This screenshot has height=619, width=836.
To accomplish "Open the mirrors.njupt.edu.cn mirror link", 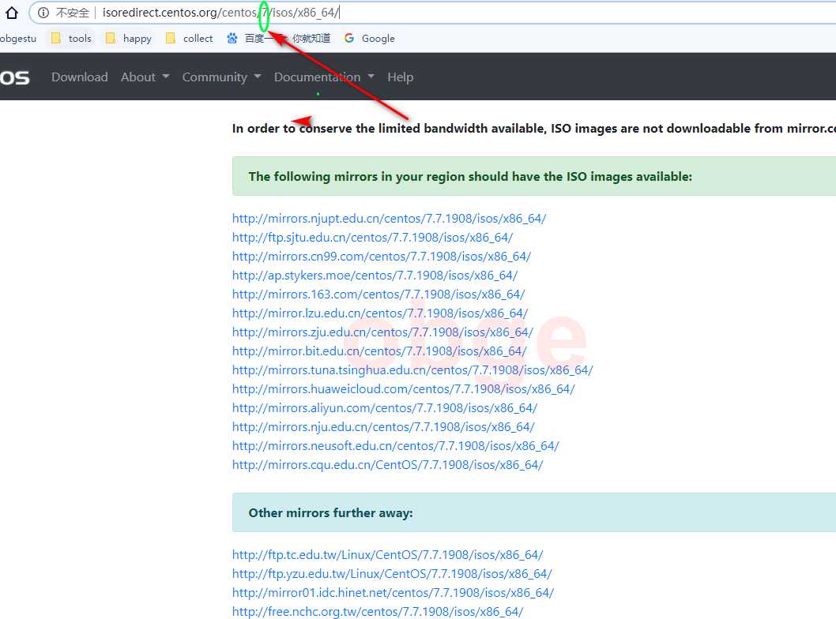I will 390,219.
